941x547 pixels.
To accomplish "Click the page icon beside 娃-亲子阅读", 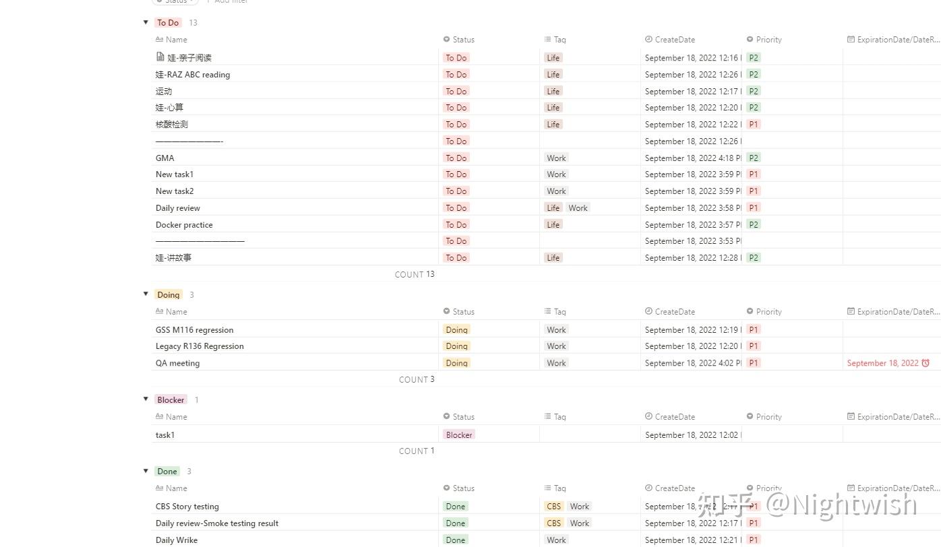I will pyautogui.click(x=160, y=57).
